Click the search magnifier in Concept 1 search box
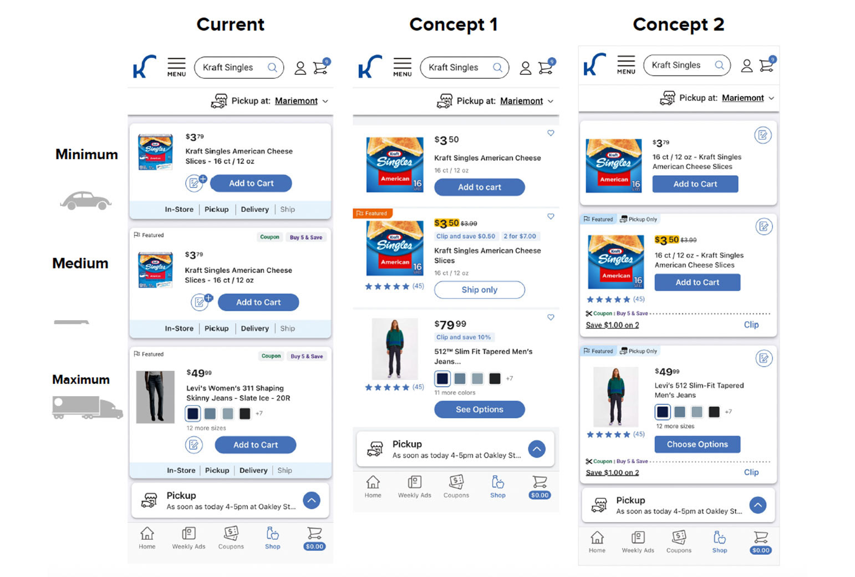 (497, 68)
